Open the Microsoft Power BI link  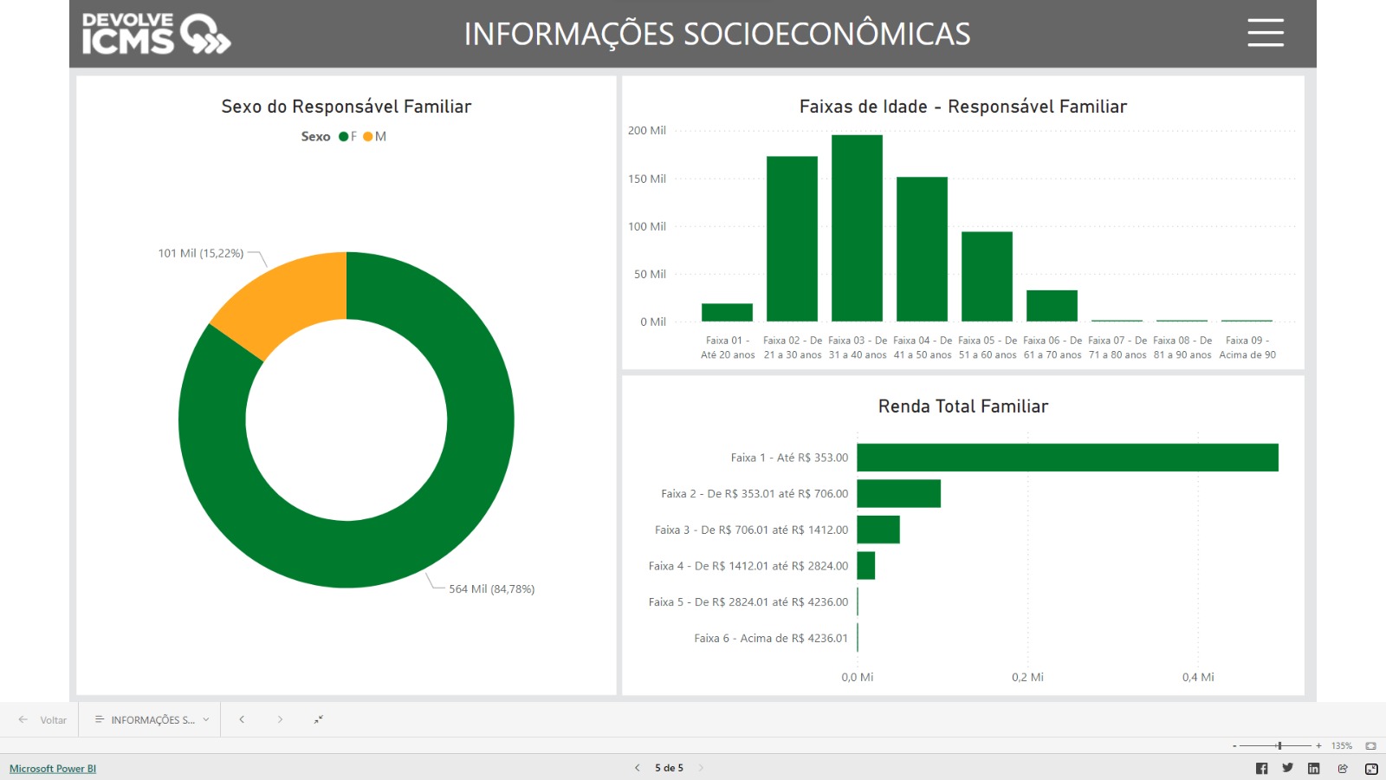[x=53, y=769]
